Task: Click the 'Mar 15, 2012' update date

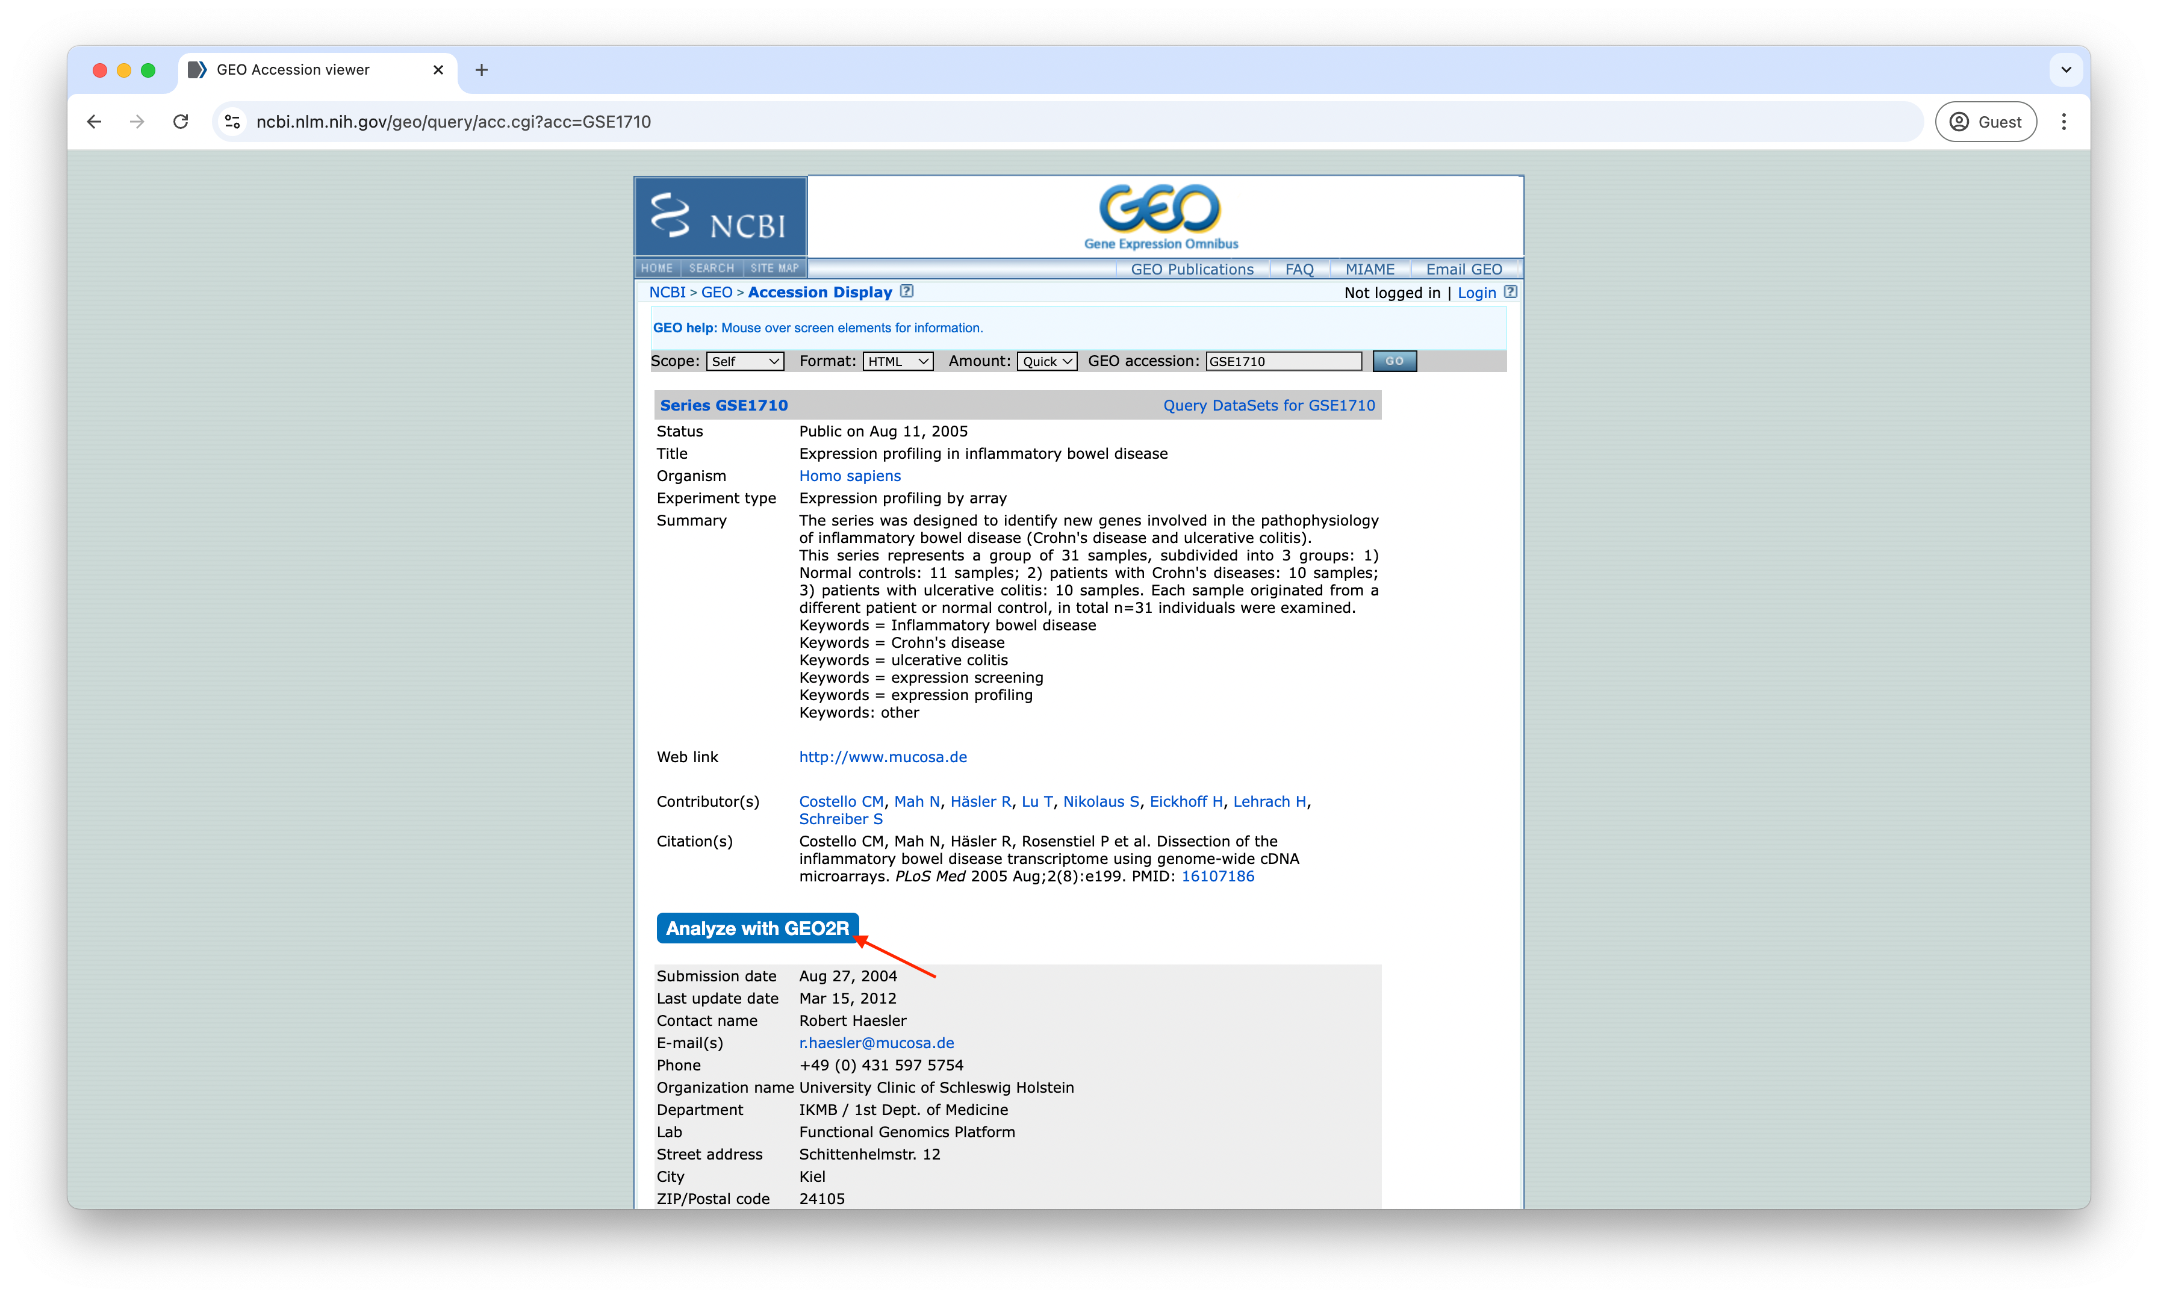Action: pyautogui.click(x=847, y=998)
